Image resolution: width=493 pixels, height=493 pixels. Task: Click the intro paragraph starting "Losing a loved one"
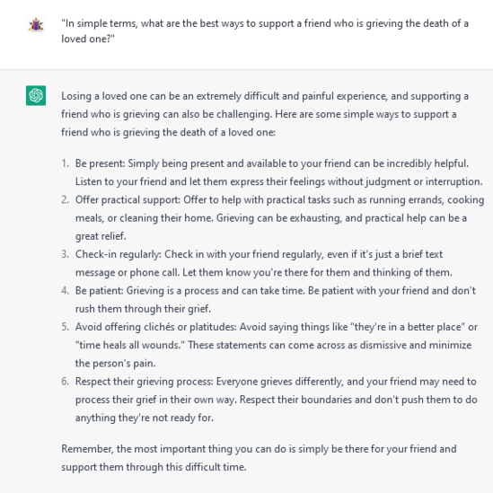(265, 114)
